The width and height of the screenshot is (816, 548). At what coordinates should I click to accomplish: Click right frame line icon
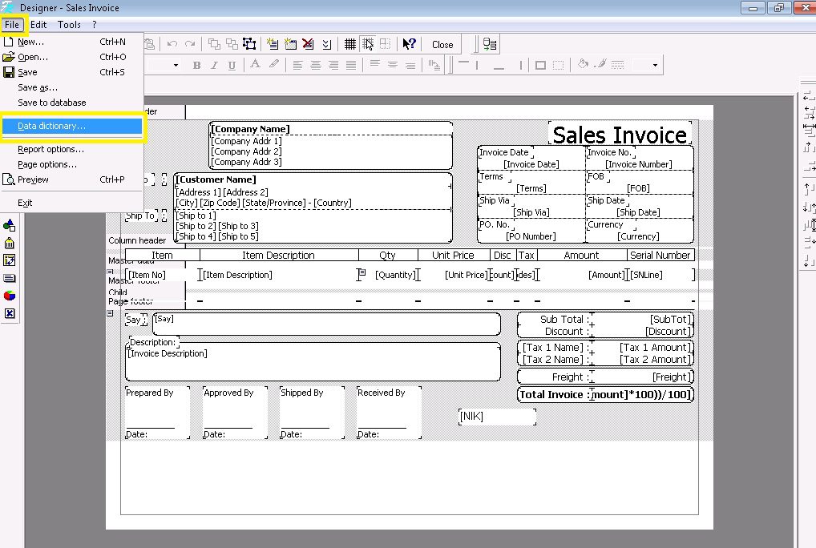(x=520, y=65)
